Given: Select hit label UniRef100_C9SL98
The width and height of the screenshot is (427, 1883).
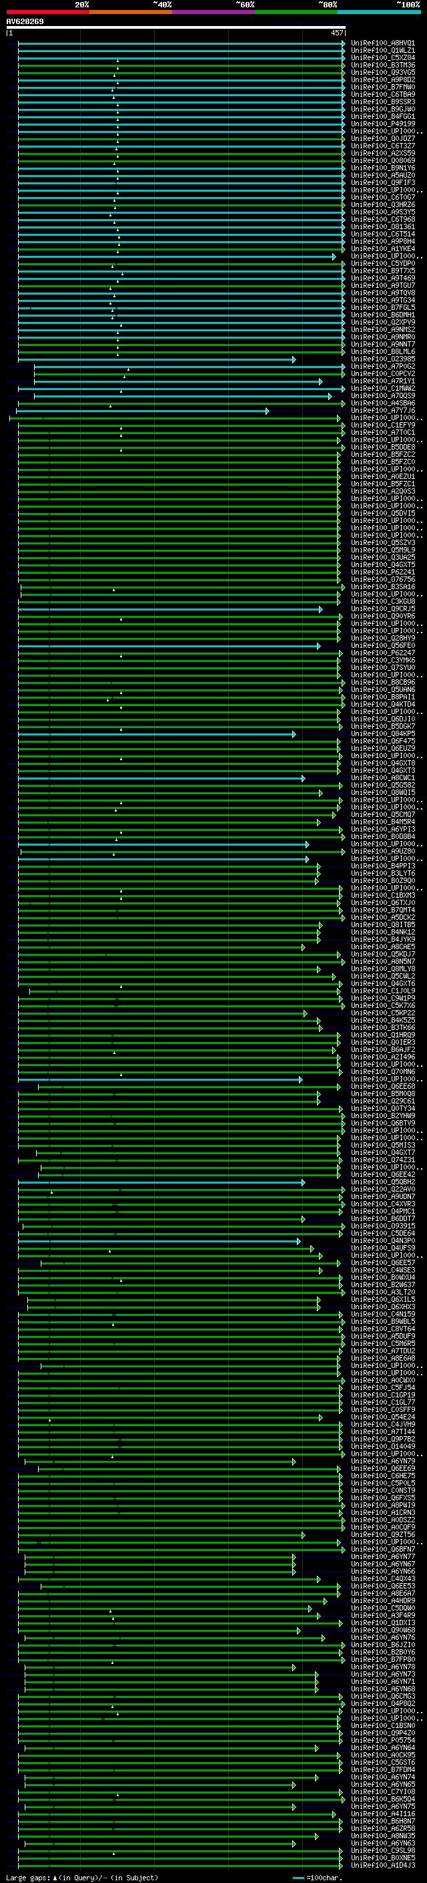Looking at the screenshot, I should (x=382, y=1851).
